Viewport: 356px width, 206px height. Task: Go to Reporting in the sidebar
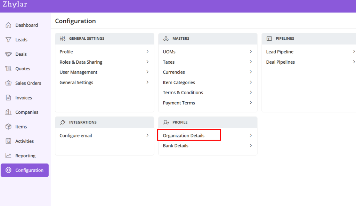pos(25,156)
